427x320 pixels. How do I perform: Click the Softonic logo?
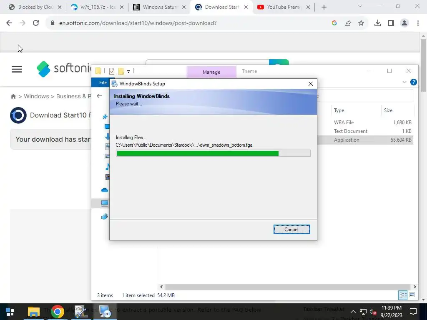coord(64,69)
